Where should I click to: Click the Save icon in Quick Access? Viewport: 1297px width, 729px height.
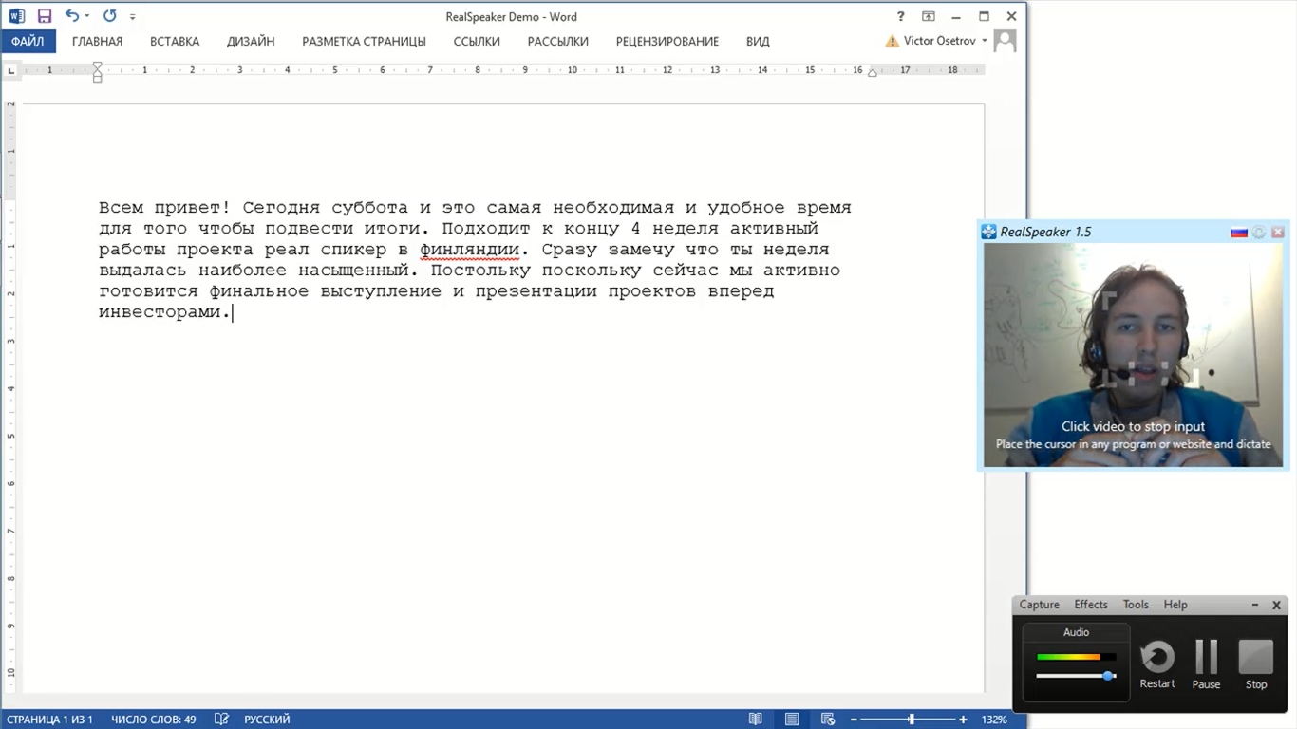coord(44,16)
